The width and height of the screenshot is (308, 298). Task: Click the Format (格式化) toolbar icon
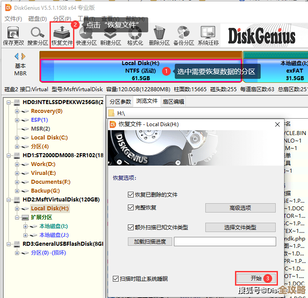135,36
